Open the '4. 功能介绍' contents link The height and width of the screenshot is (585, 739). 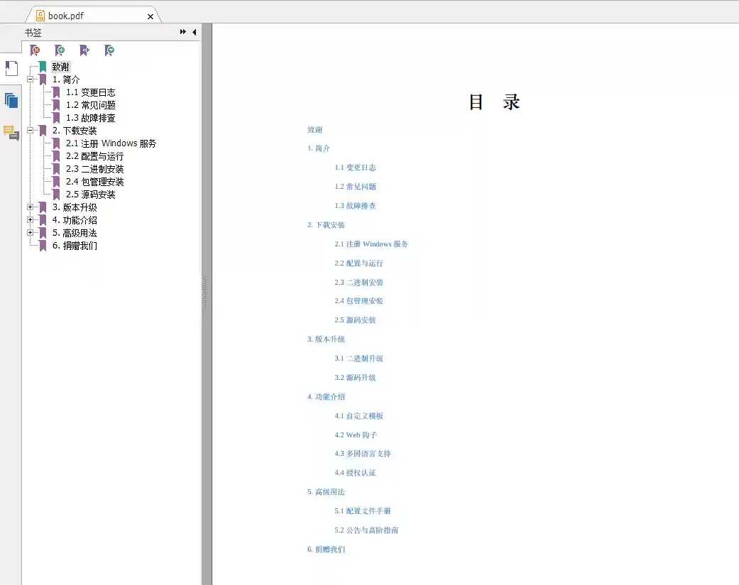pyautogui.click(x=326, y=396)
